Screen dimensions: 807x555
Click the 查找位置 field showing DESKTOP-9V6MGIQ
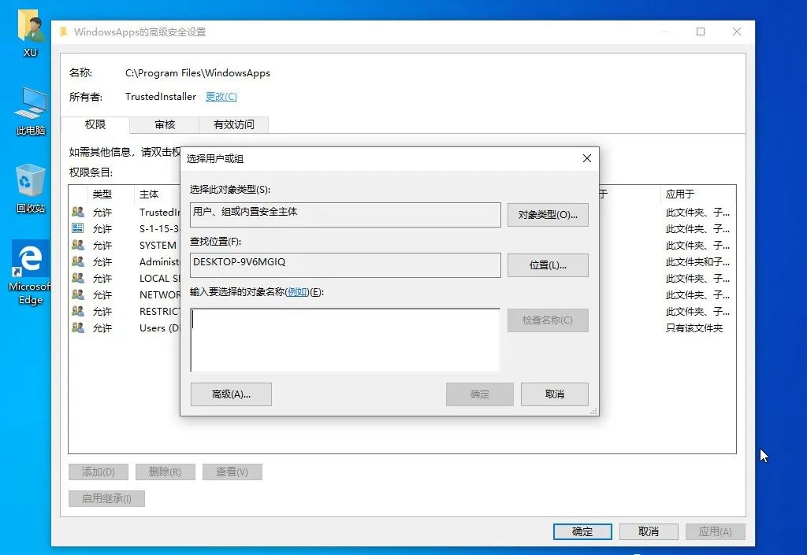[x=345, y=265]
